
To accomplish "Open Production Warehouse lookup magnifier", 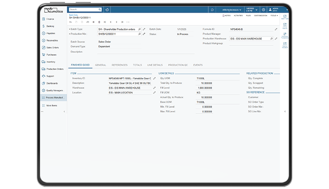I will 271,39.
